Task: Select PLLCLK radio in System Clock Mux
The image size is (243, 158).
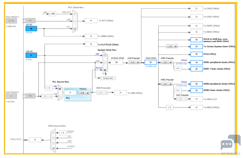Action: pos(105,70)
